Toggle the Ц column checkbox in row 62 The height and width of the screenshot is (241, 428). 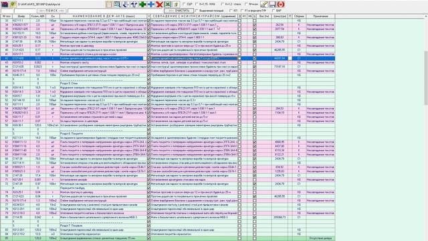click(x=255, y=142)
